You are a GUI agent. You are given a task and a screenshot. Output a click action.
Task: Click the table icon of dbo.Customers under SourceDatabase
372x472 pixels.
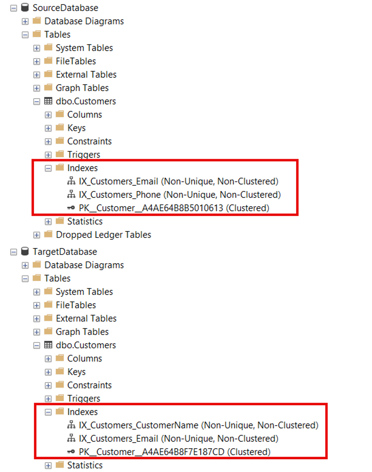(48, 101)
